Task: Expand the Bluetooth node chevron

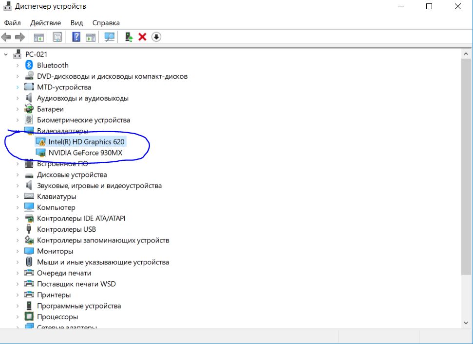Action: [18, 65]
